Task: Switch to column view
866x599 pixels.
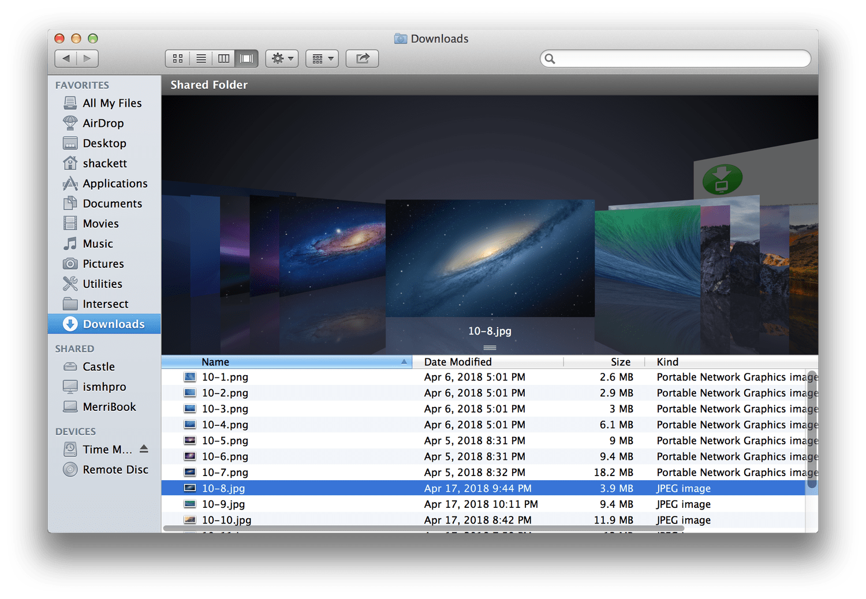Action: coord(224,58)
